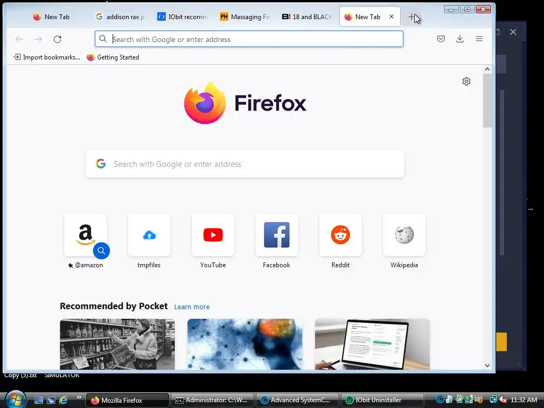Click Show Desktop quick launch icon
The height and width of the screenshot is (408, 544).
pos(39,400)
